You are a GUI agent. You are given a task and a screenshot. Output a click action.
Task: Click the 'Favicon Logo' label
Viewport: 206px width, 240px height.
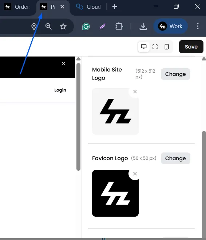tap(110, 158)
